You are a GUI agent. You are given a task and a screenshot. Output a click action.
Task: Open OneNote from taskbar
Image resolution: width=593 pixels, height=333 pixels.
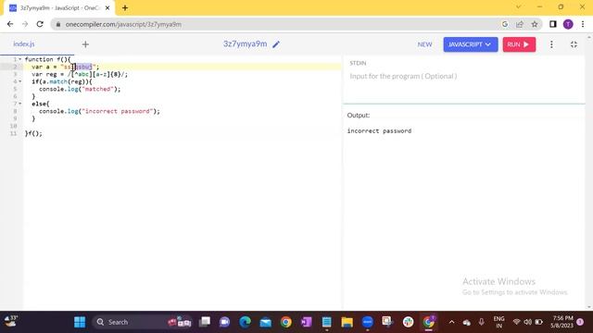[307, 322]
